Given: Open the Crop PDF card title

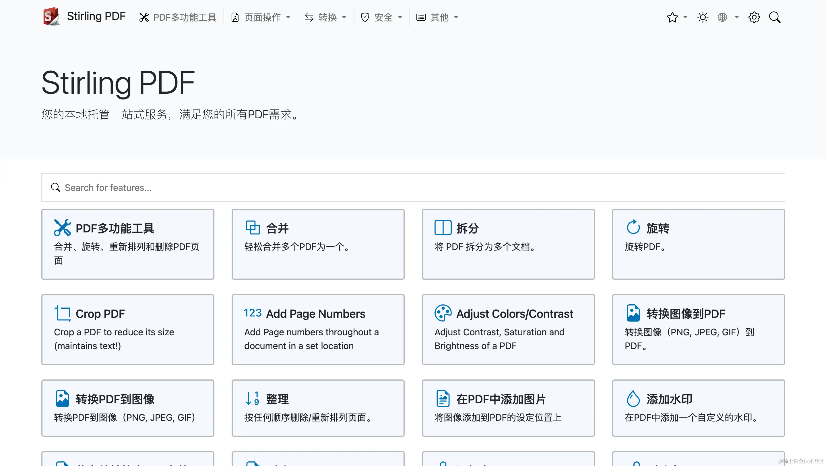Looking at the screenshot, I should click(x=100, y=314).
